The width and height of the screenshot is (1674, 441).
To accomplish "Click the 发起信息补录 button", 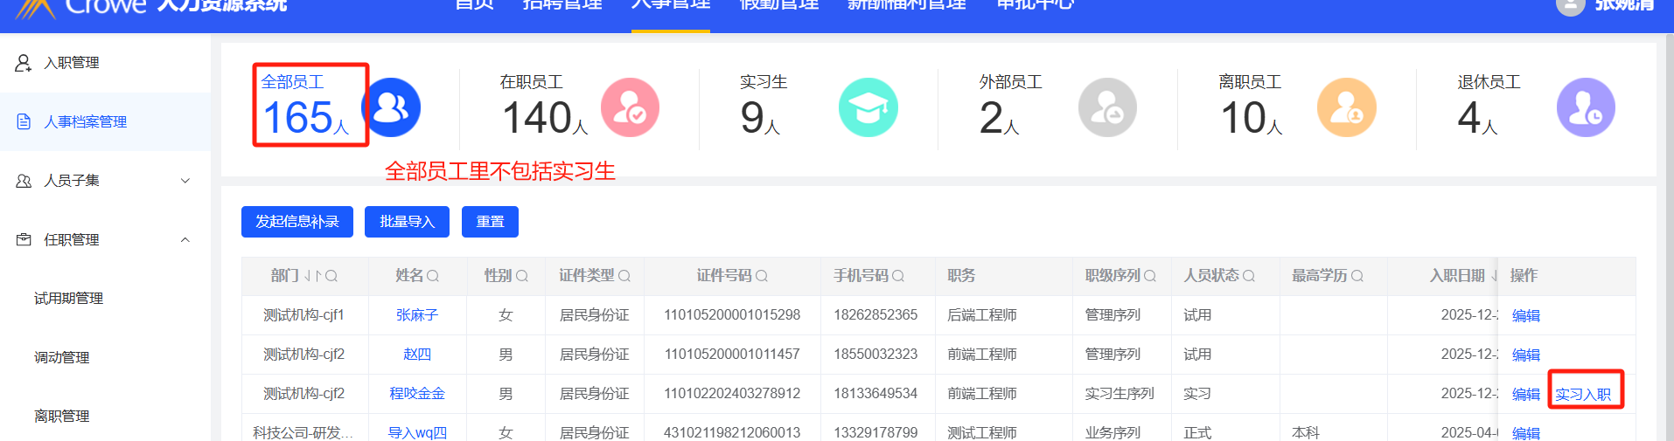I will coord(297,222).
